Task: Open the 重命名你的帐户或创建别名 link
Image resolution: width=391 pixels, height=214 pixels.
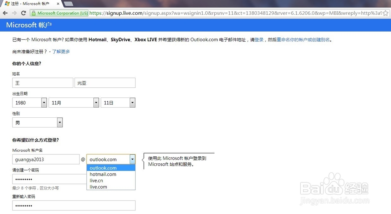Action: click(303, 40)
